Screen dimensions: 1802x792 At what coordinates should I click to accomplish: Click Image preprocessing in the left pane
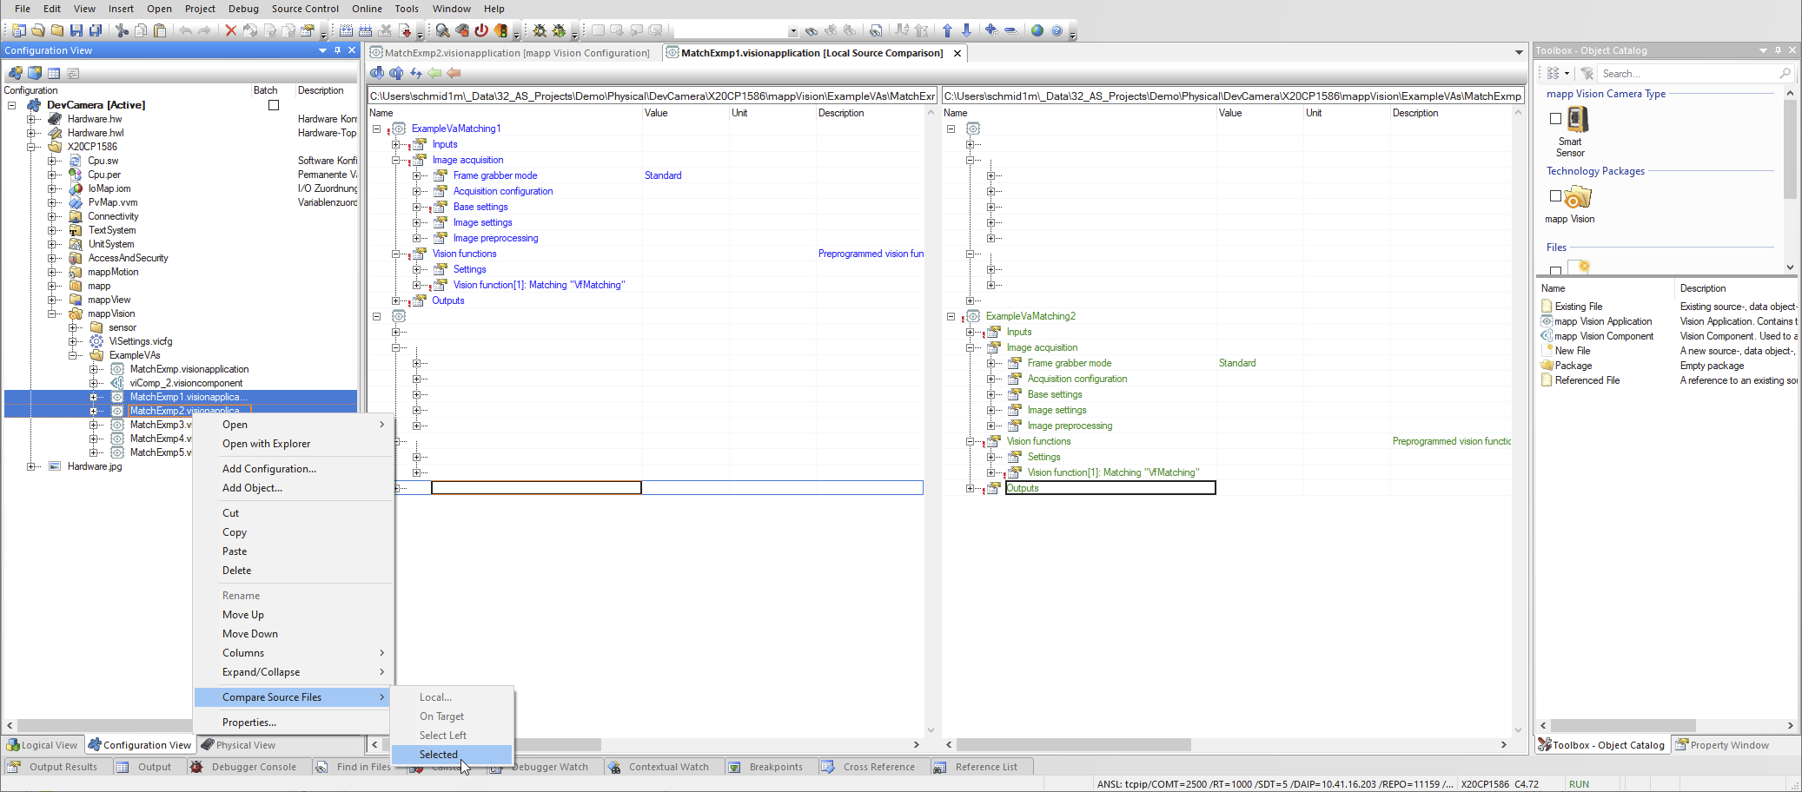point(495,238)
